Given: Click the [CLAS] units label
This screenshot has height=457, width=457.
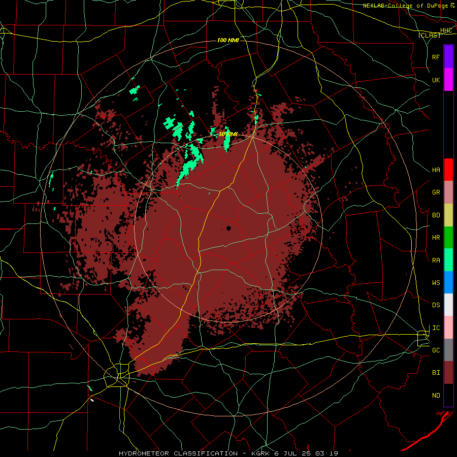Looking at the screenshot, I should [429, 35].
